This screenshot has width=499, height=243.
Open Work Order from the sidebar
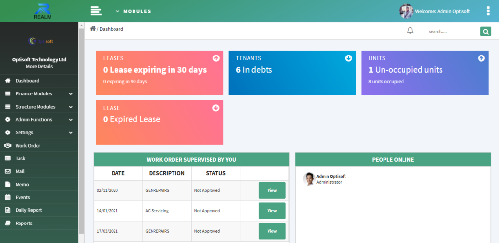click(x=39, y=145)
